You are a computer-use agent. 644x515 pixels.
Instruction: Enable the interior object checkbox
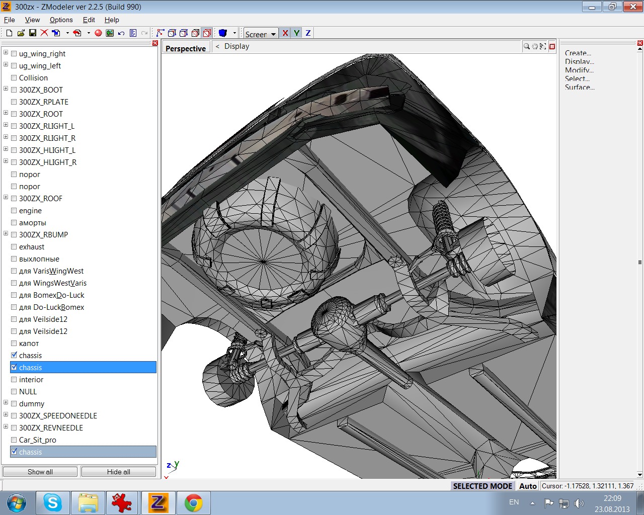(x=14, y=380)
